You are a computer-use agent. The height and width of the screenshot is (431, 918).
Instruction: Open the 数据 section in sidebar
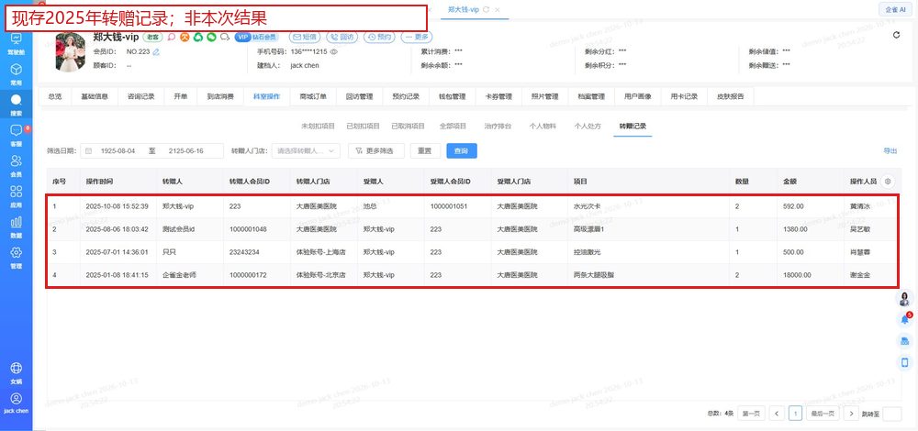[x=16, y=227]
